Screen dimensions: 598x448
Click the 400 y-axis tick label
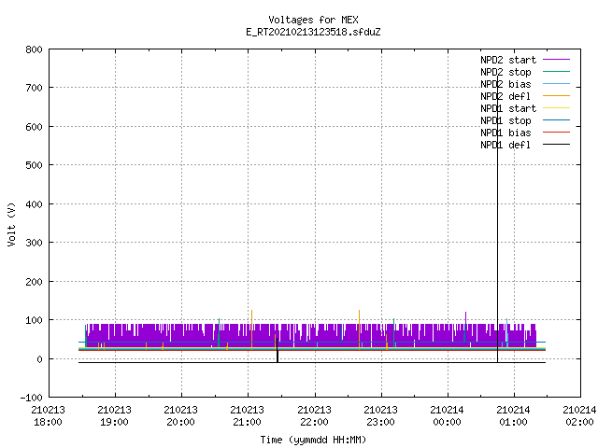34,204
